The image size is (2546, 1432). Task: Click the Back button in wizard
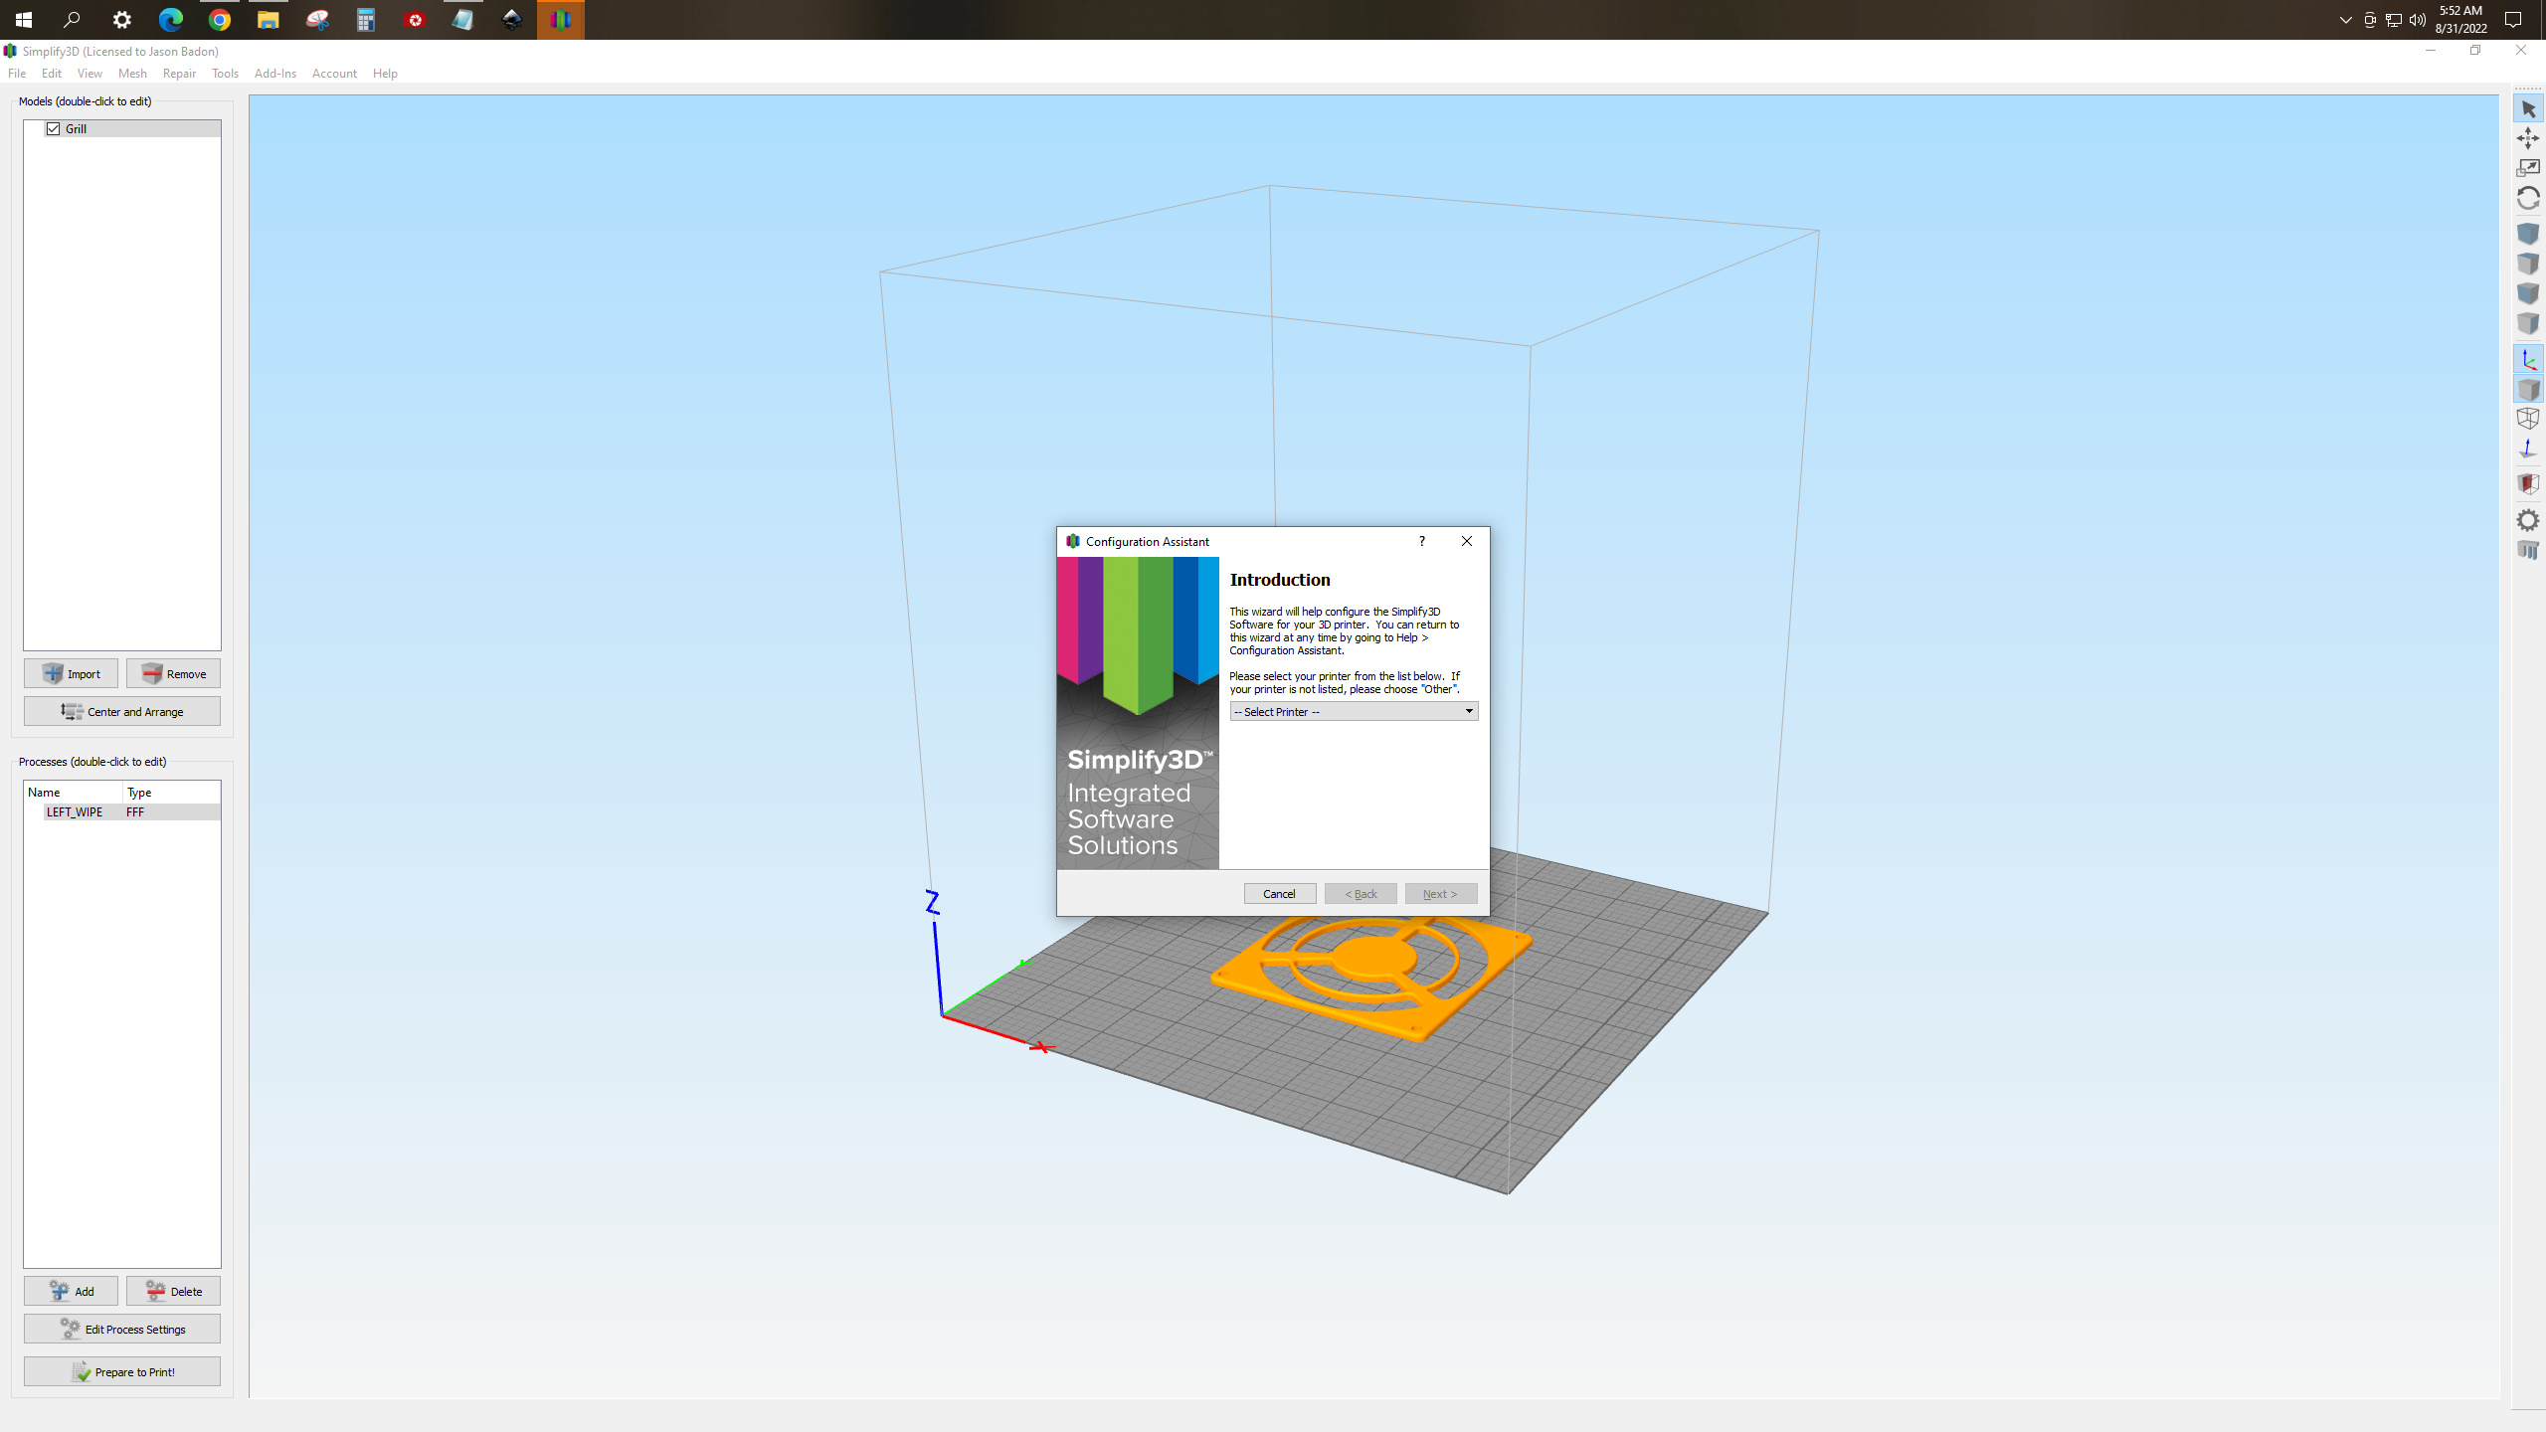tap(1361, 894)
